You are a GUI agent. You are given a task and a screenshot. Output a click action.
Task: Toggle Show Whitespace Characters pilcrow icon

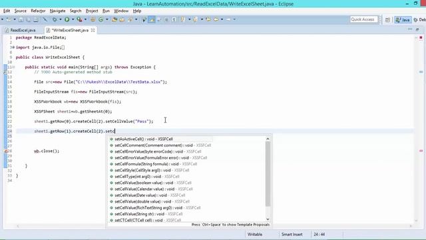click(x=174, y=19)
